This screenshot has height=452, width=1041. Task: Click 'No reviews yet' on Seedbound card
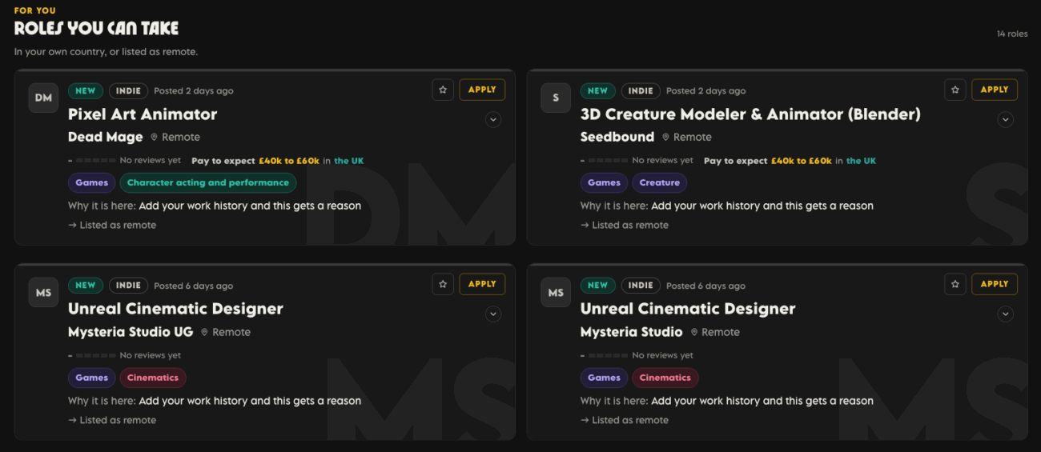pyautogui.click(x=662, y=161)
